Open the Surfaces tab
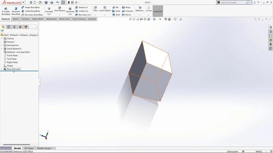Image resolution: width=273 pixels, height=153 pixels. (x=26, y=19)
